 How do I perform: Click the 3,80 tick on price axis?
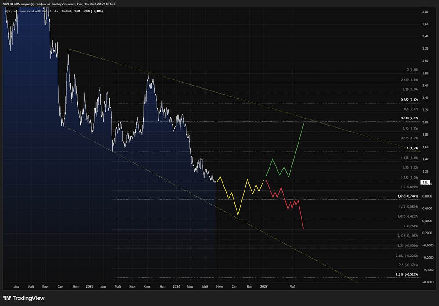pyautogui.click(x=425, y=12)
